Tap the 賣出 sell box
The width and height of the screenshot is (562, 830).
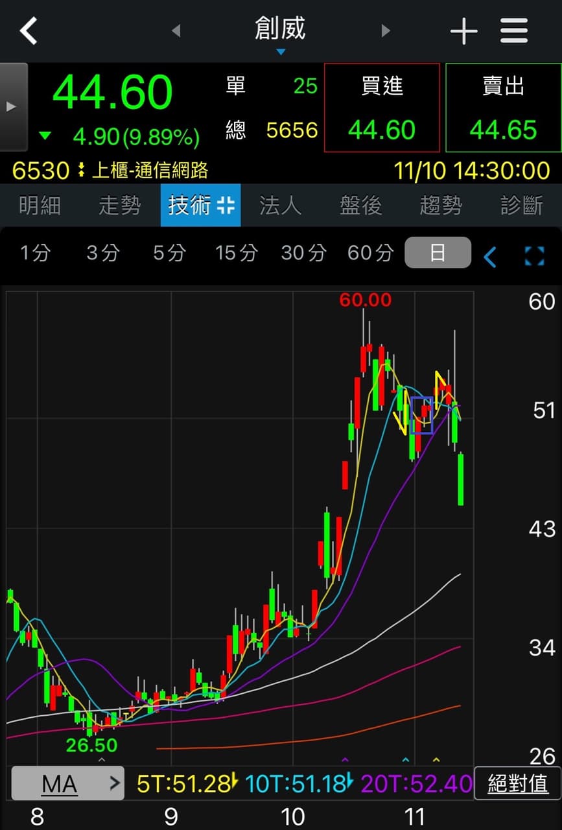pos(503,108)
